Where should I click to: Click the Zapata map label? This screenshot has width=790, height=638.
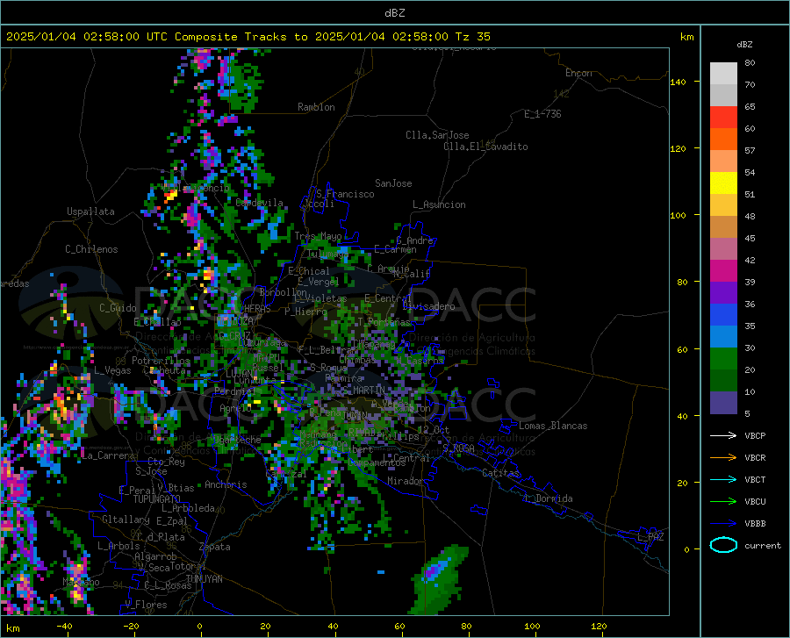[215, 547]
